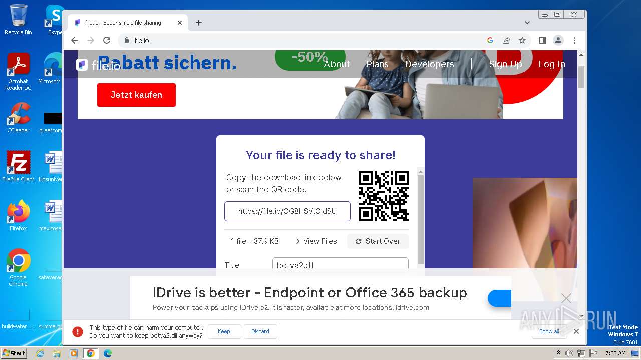Image resolution: width=641 pixels, height=360 pixels.
Task: Select the Recycle Bin desktop icon
Action: (18, 20)
